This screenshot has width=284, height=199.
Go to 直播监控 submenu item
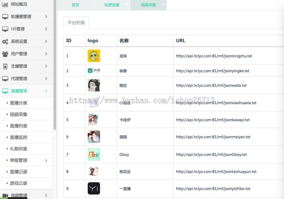[x=19, y=137]
